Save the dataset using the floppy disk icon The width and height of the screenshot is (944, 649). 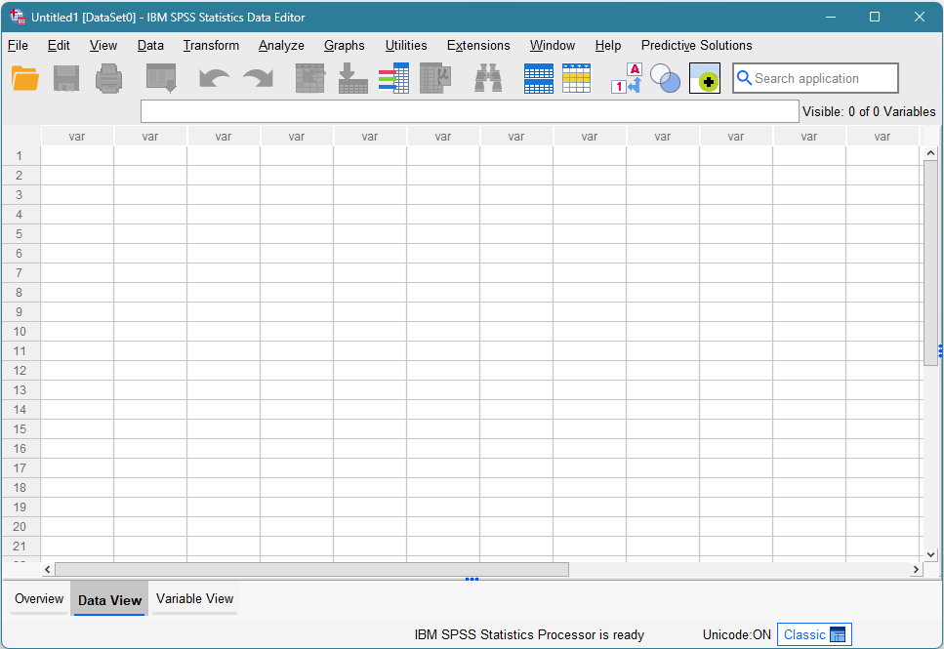pos(66,78)
